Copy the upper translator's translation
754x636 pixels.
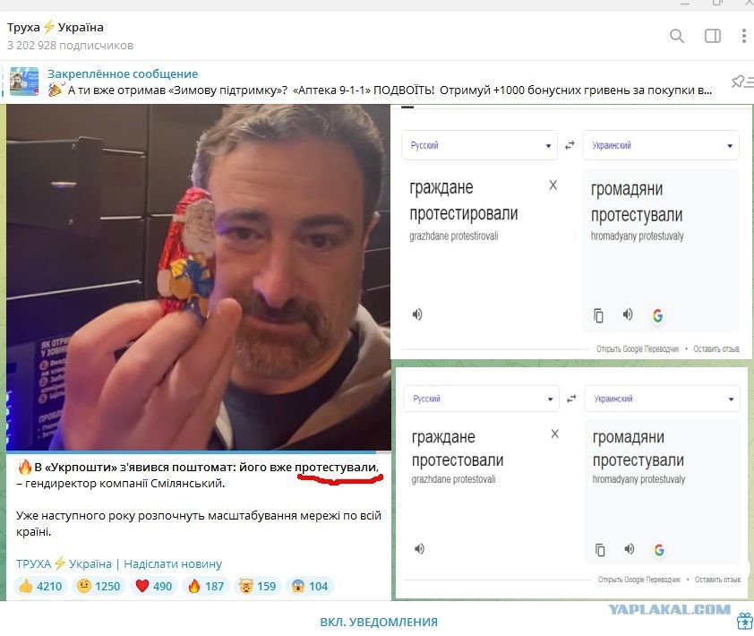coord(598,315)
